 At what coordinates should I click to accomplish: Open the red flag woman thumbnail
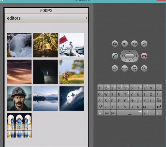coord(72,45)
